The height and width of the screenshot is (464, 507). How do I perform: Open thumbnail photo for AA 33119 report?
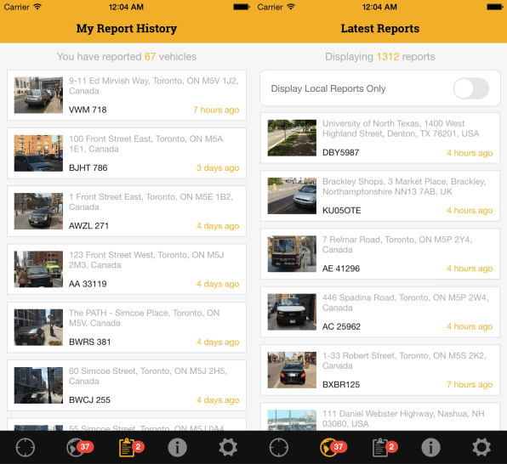(x=38, y=269)
